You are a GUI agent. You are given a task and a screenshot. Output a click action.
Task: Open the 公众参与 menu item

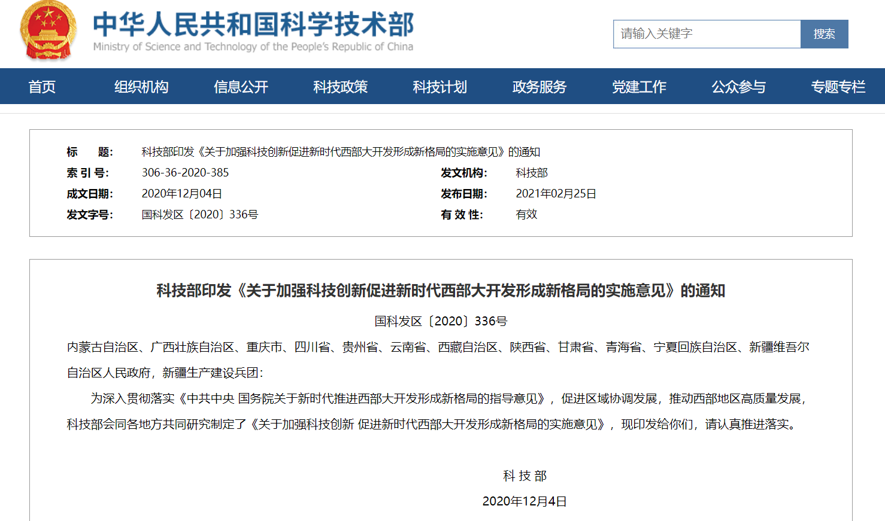pos(738,87)
